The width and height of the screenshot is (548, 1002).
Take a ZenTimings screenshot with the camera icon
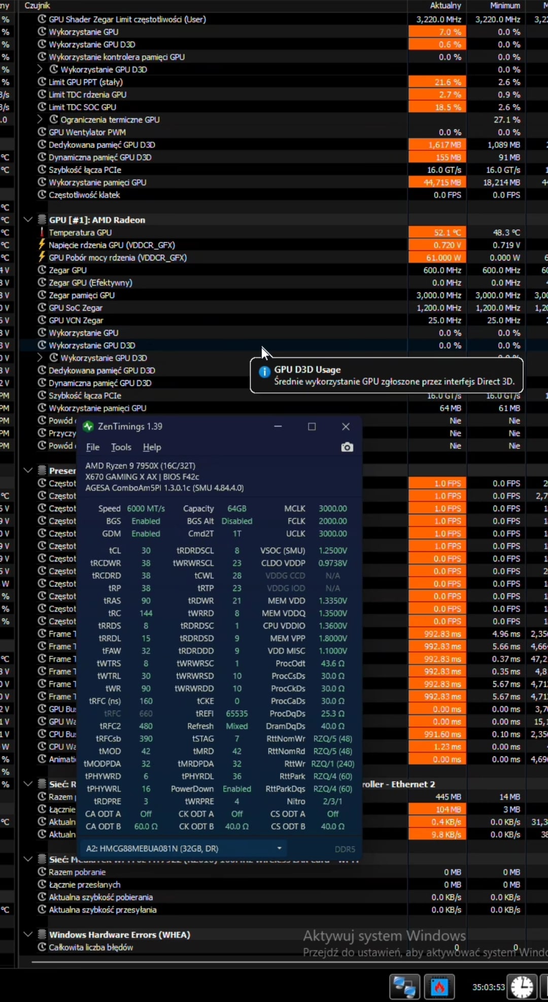347,447
